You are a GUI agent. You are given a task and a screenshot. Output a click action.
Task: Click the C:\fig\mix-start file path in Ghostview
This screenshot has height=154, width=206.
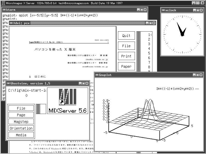point(27,90)
